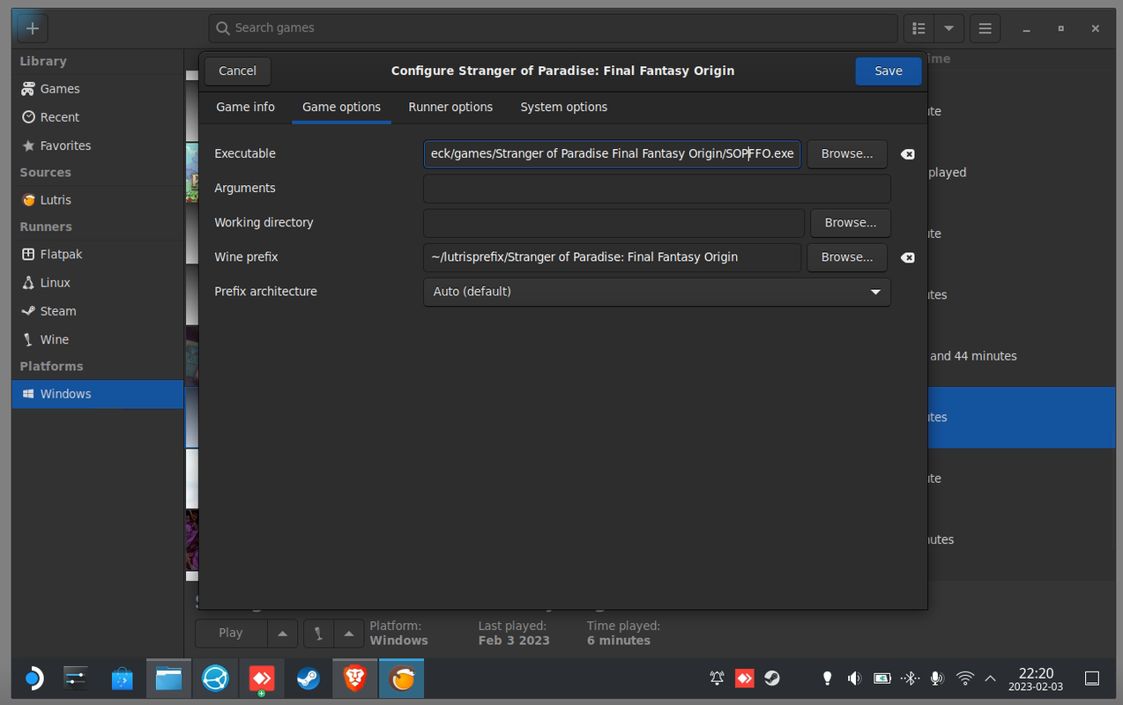Image resolution: width=1123 pixels, height=705 pixels.
Task: Focus the Search games field
Action: point(553,28)
